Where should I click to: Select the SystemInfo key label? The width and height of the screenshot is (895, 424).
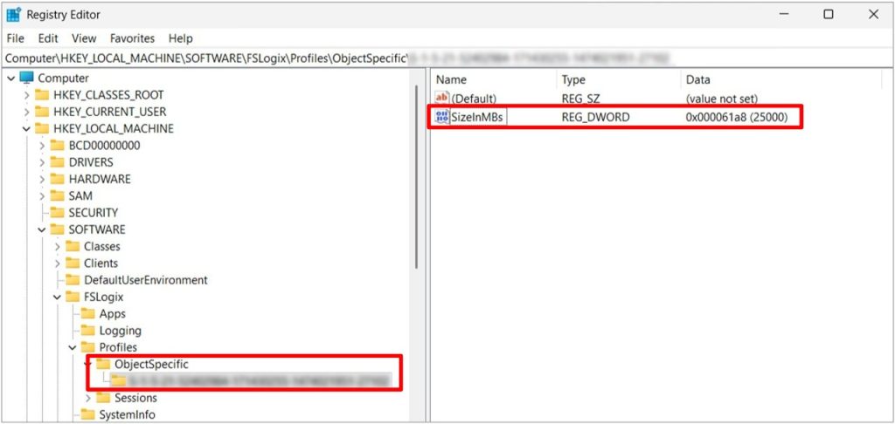click(127, 415)
